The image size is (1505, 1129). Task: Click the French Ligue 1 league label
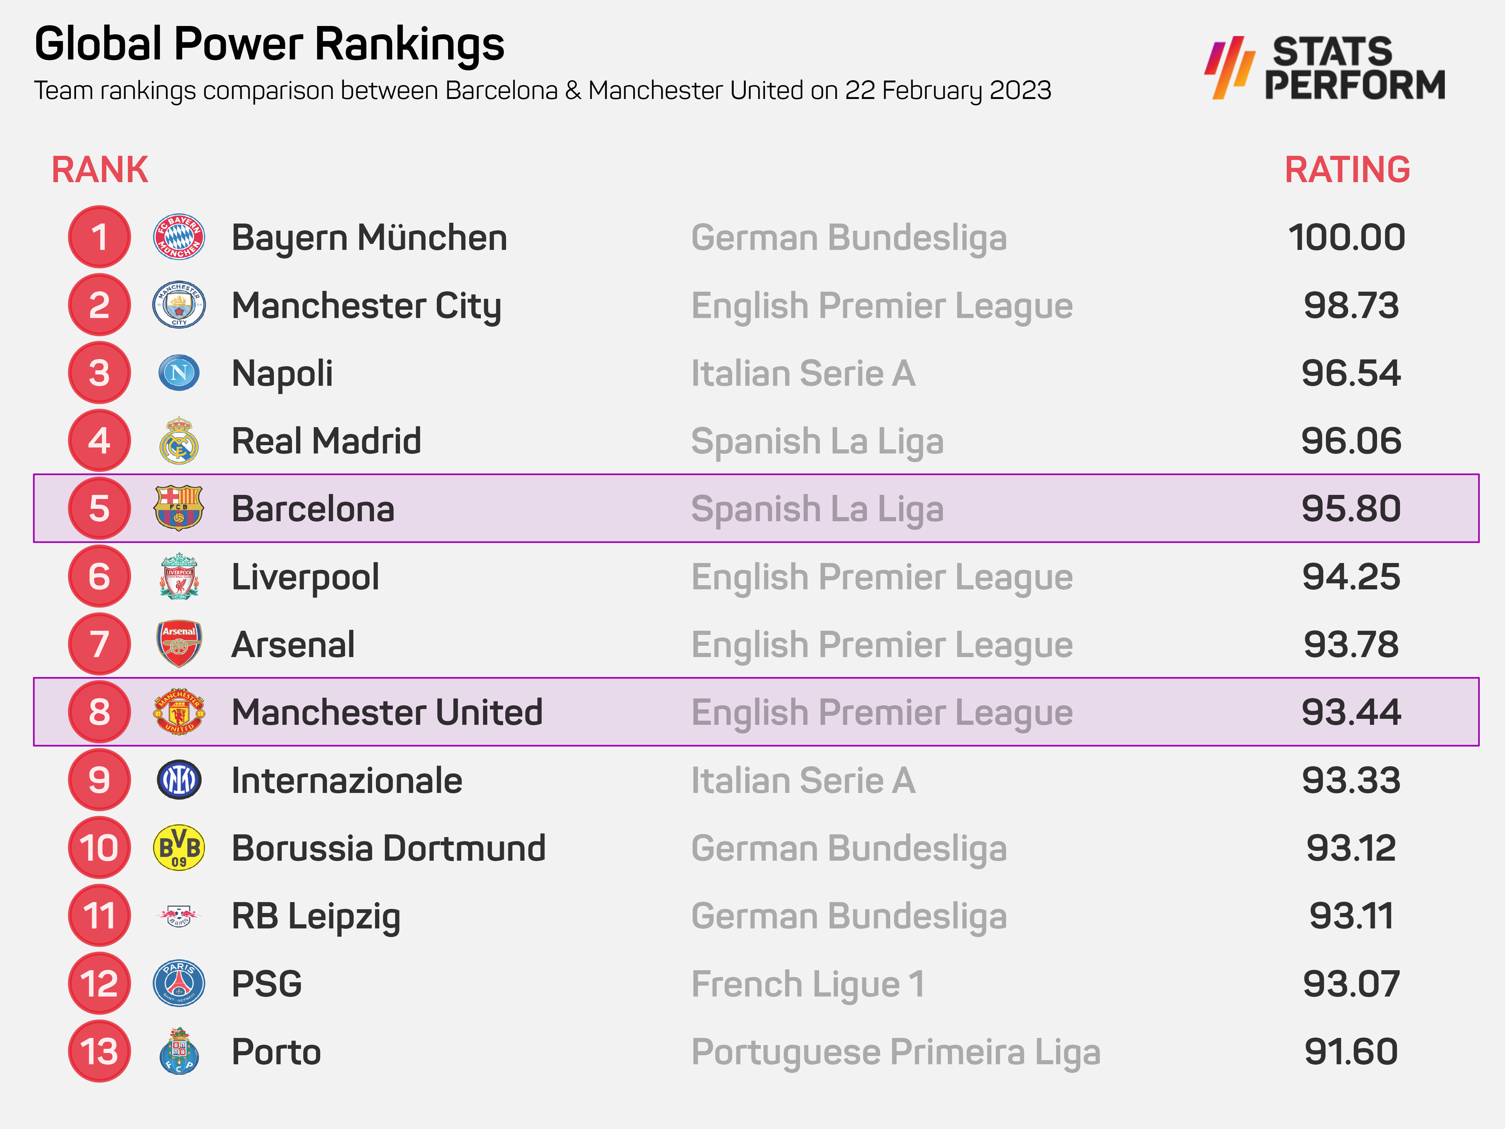807,984
